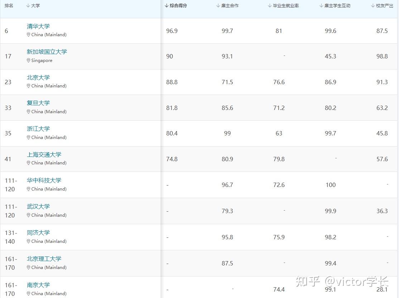Viewport: 399px width, 298px height.
Task: Click location pin icon under 清华大学
Action: tap(29, 35)
